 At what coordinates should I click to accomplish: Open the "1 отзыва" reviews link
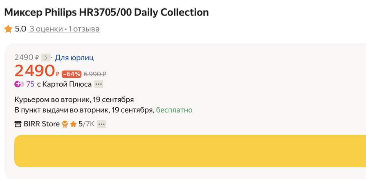tap(83, 29)
